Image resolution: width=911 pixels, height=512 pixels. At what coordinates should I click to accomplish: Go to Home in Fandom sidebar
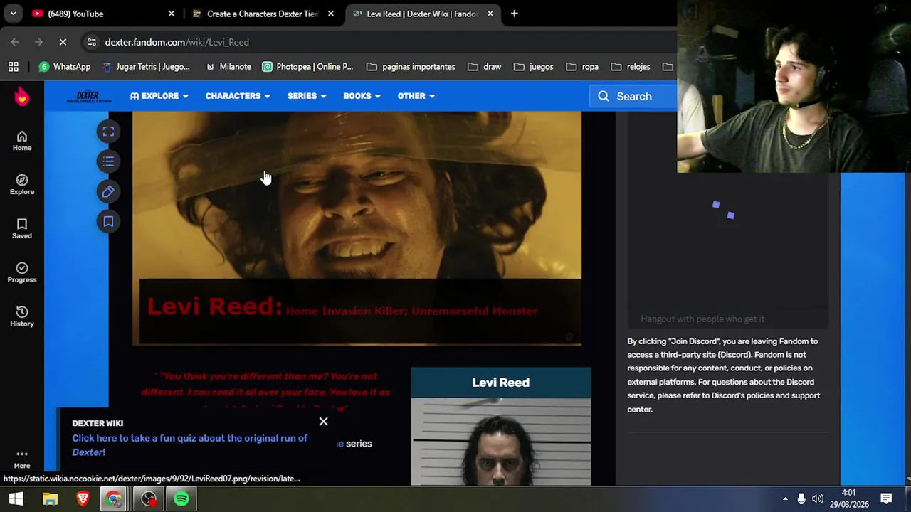22,141
